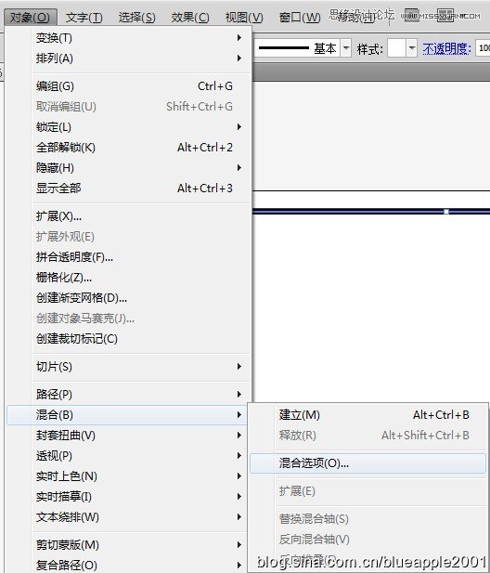Choose 扩展(X)... menu entry
490x573 pixels.
tap(140, 216)
